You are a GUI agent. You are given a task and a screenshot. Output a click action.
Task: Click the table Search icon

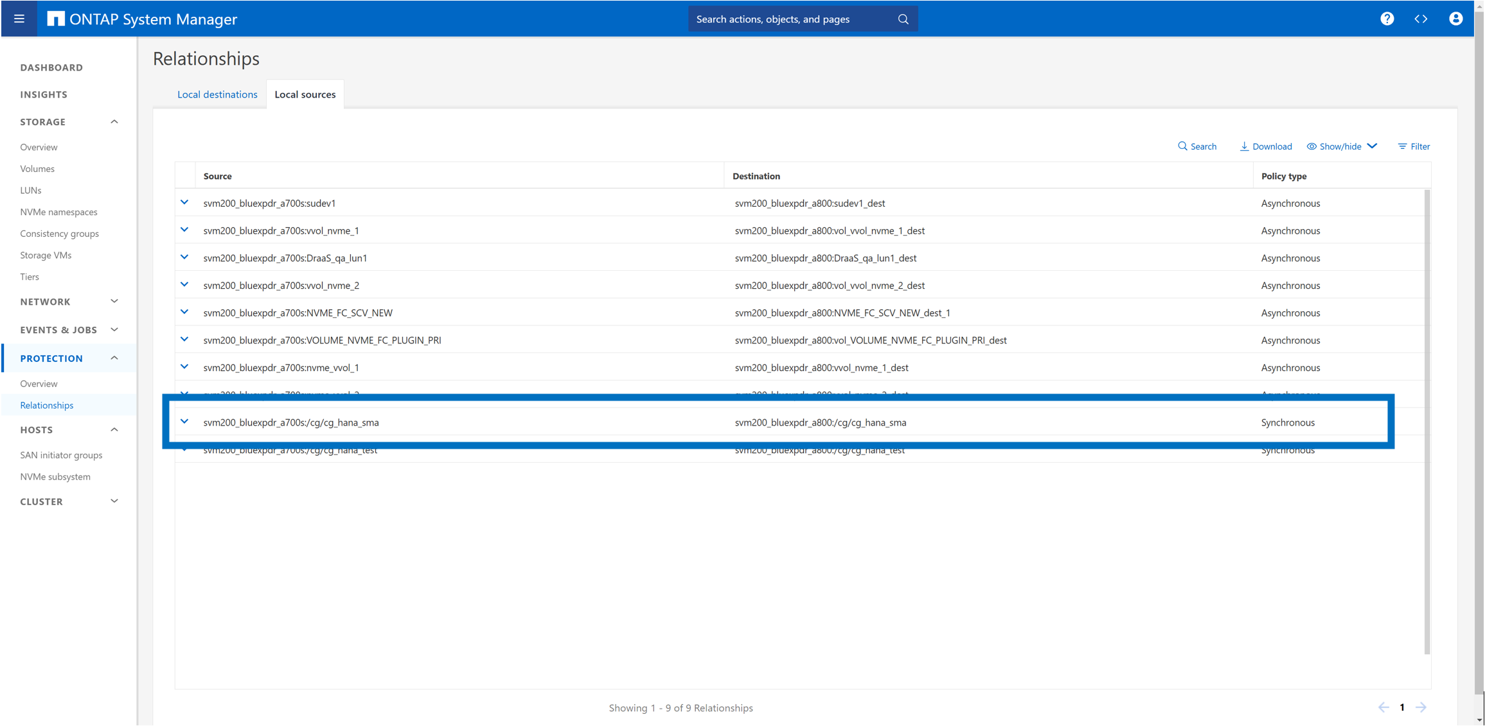(1182, 146)
